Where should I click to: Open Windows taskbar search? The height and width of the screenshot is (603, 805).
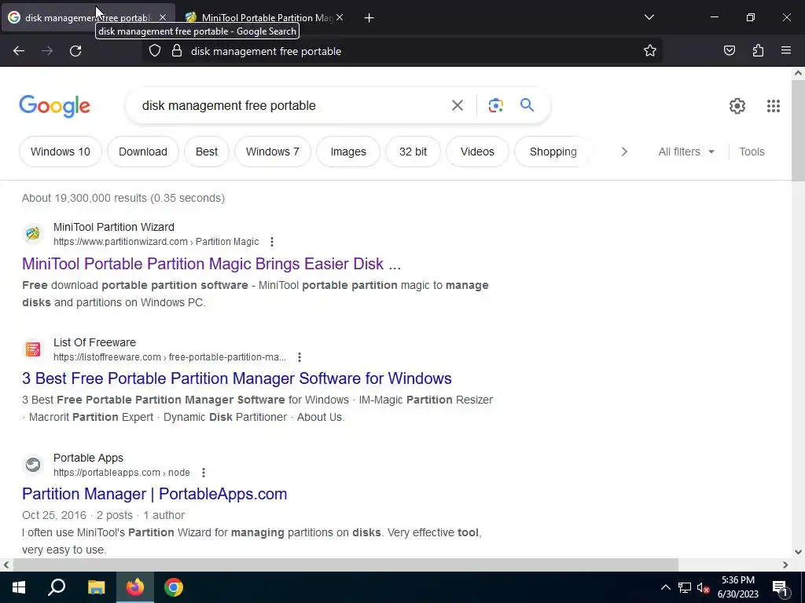pyautogui.click(x=57, y=587)
